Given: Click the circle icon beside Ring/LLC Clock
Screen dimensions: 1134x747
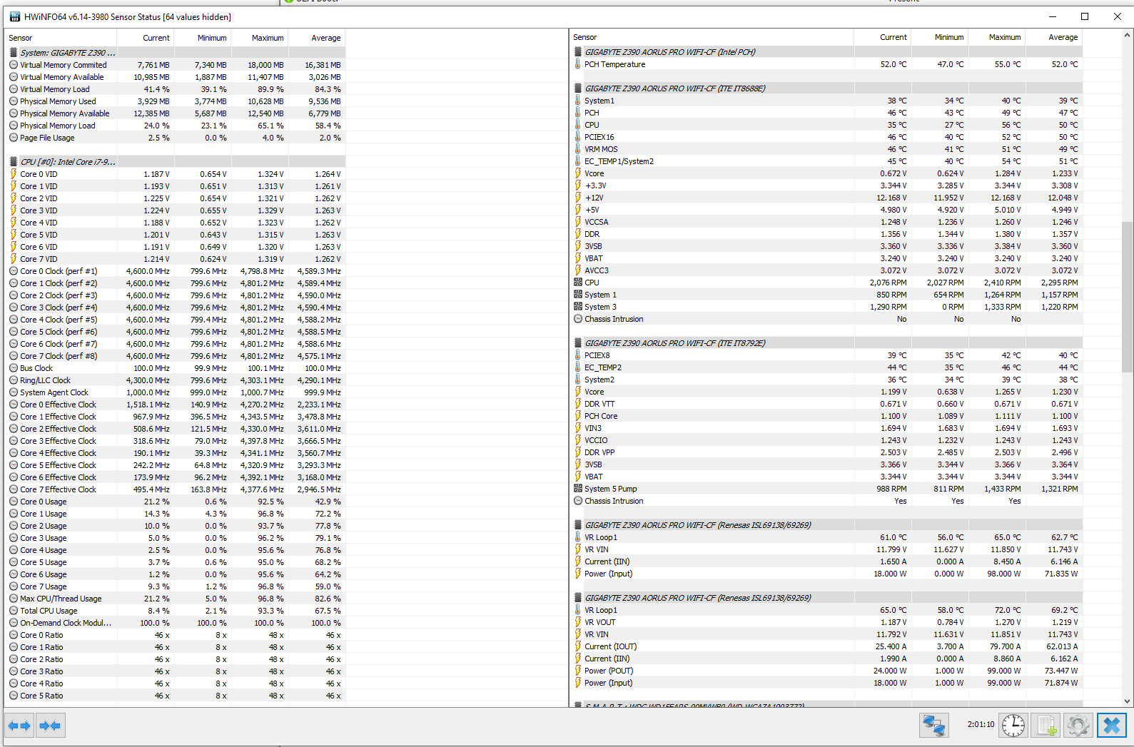Looking at the screenshot, I should (14, 380).
